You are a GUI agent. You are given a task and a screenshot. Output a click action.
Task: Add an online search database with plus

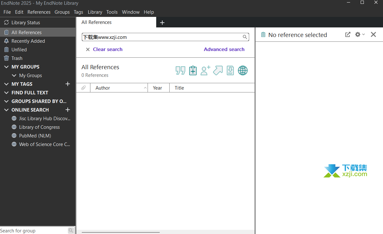[x=68, y=110]
